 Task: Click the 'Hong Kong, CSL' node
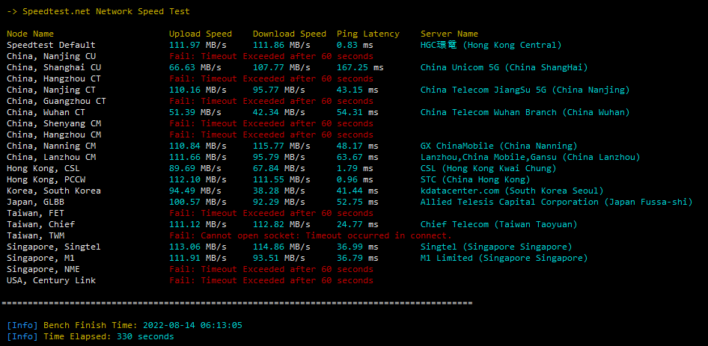tap(43, 169)
